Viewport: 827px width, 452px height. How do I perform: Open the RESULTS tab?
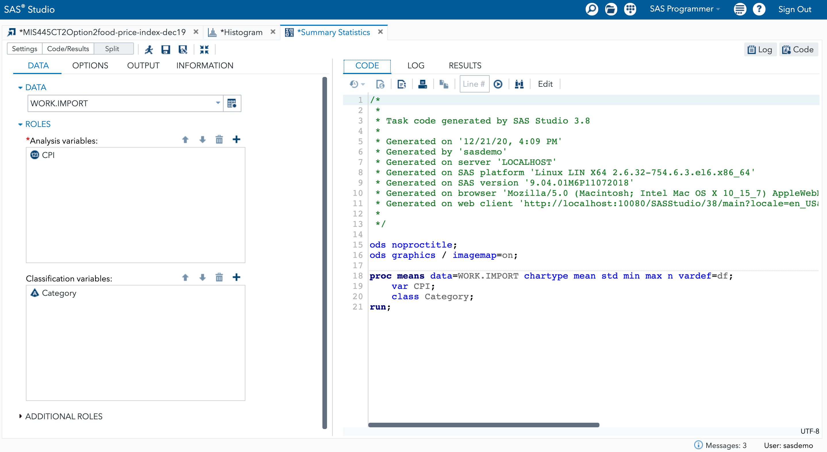tap(465, 65)
